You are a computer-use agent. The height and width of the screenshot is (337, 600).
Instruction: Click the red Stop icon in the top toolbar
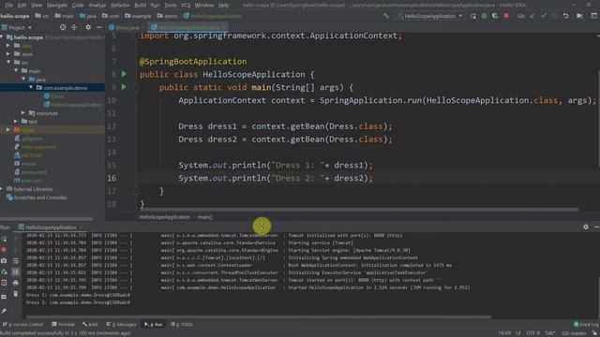click(506, 16)
